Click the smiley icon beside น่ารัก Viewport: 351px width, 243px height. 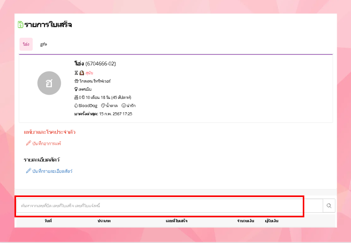tap(123, 106)
